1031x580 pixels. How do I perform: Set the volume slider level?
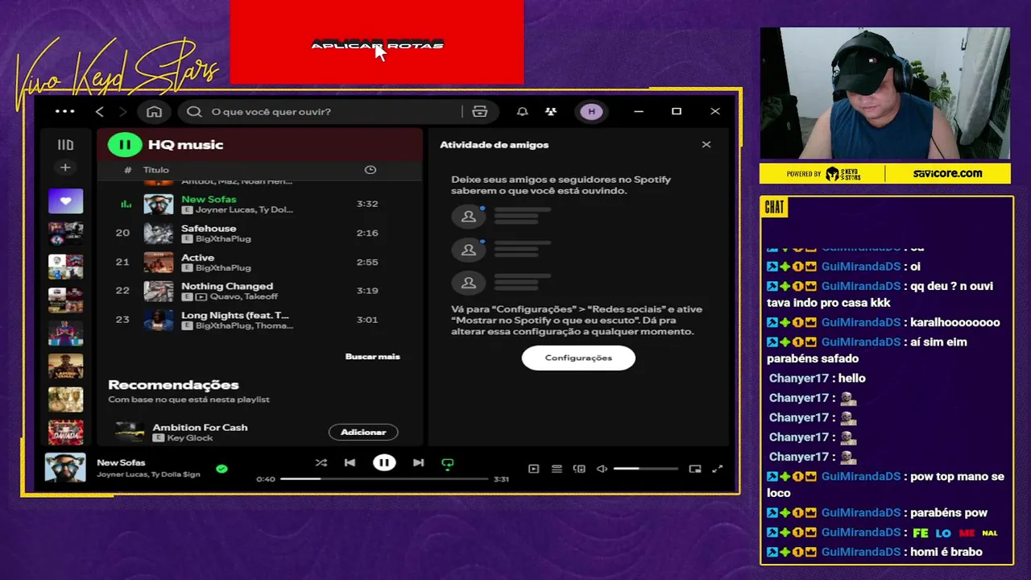point(645,469)
